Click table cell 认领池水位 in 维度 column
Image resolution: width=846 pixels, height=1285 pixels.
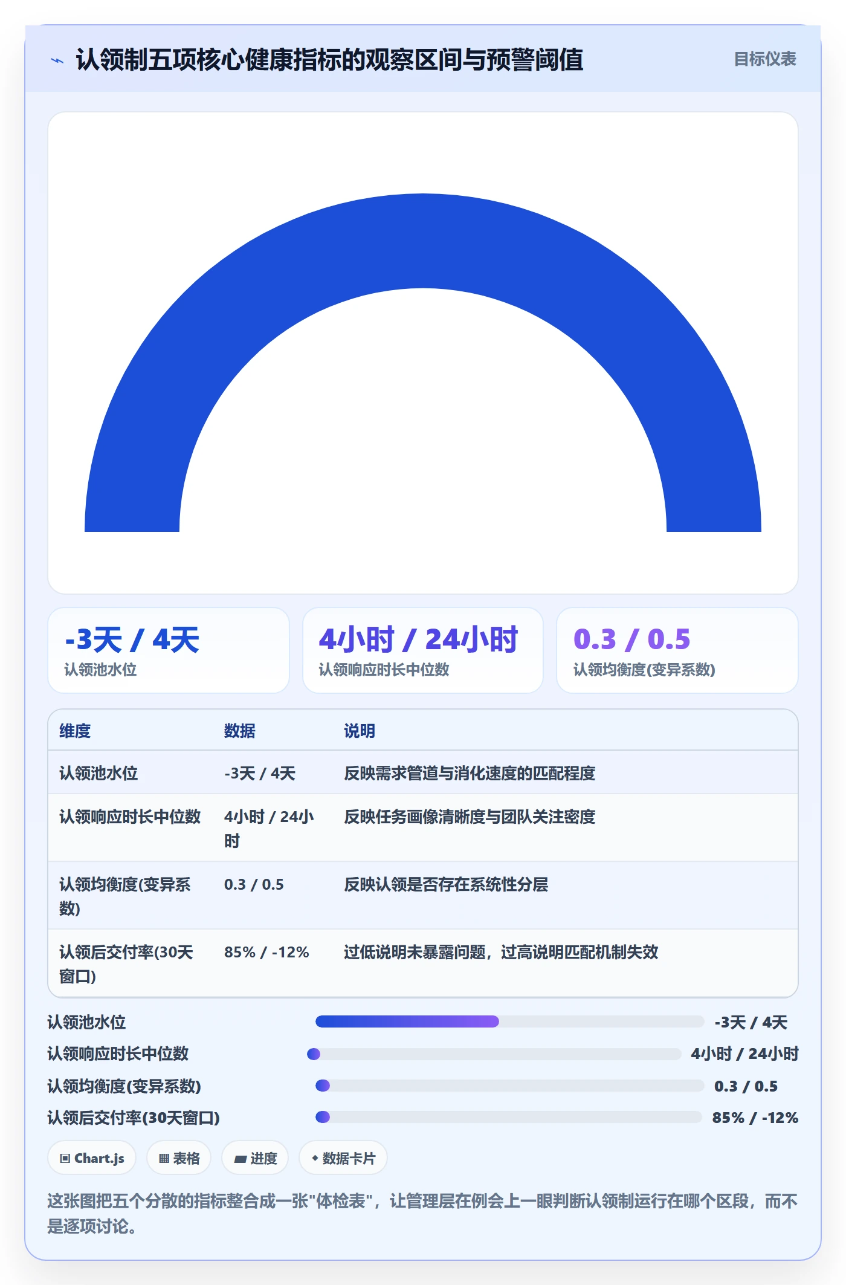[x=98, y=773]
